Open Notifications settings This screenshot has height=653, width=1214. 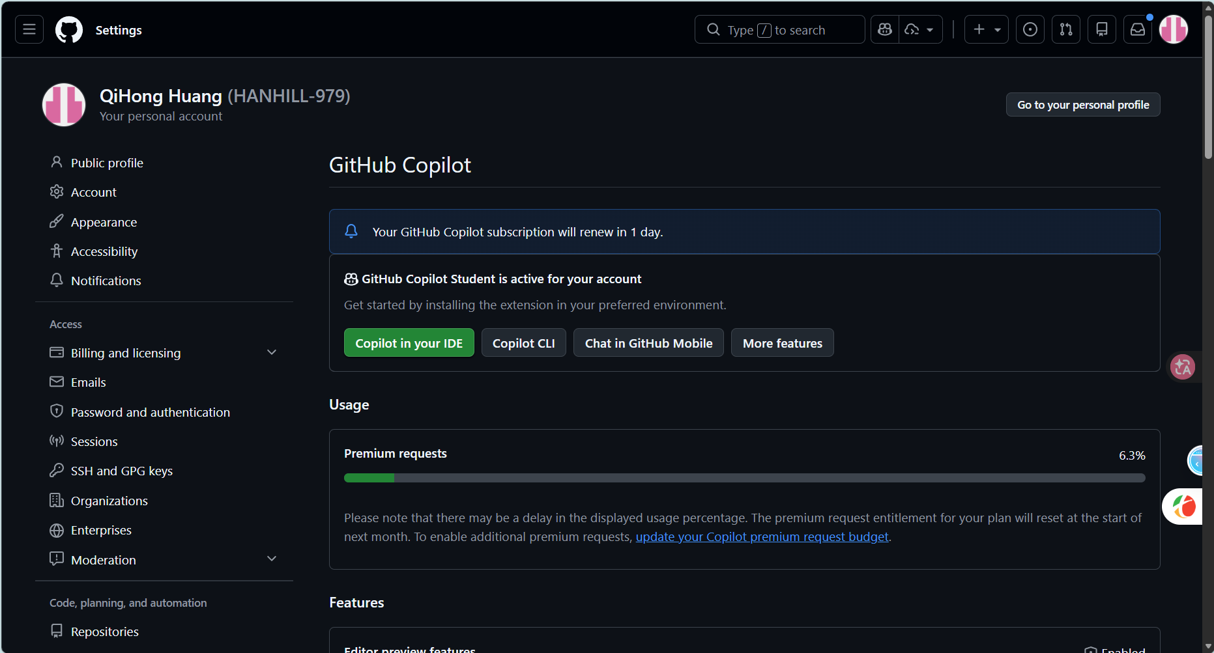(106, 281)
